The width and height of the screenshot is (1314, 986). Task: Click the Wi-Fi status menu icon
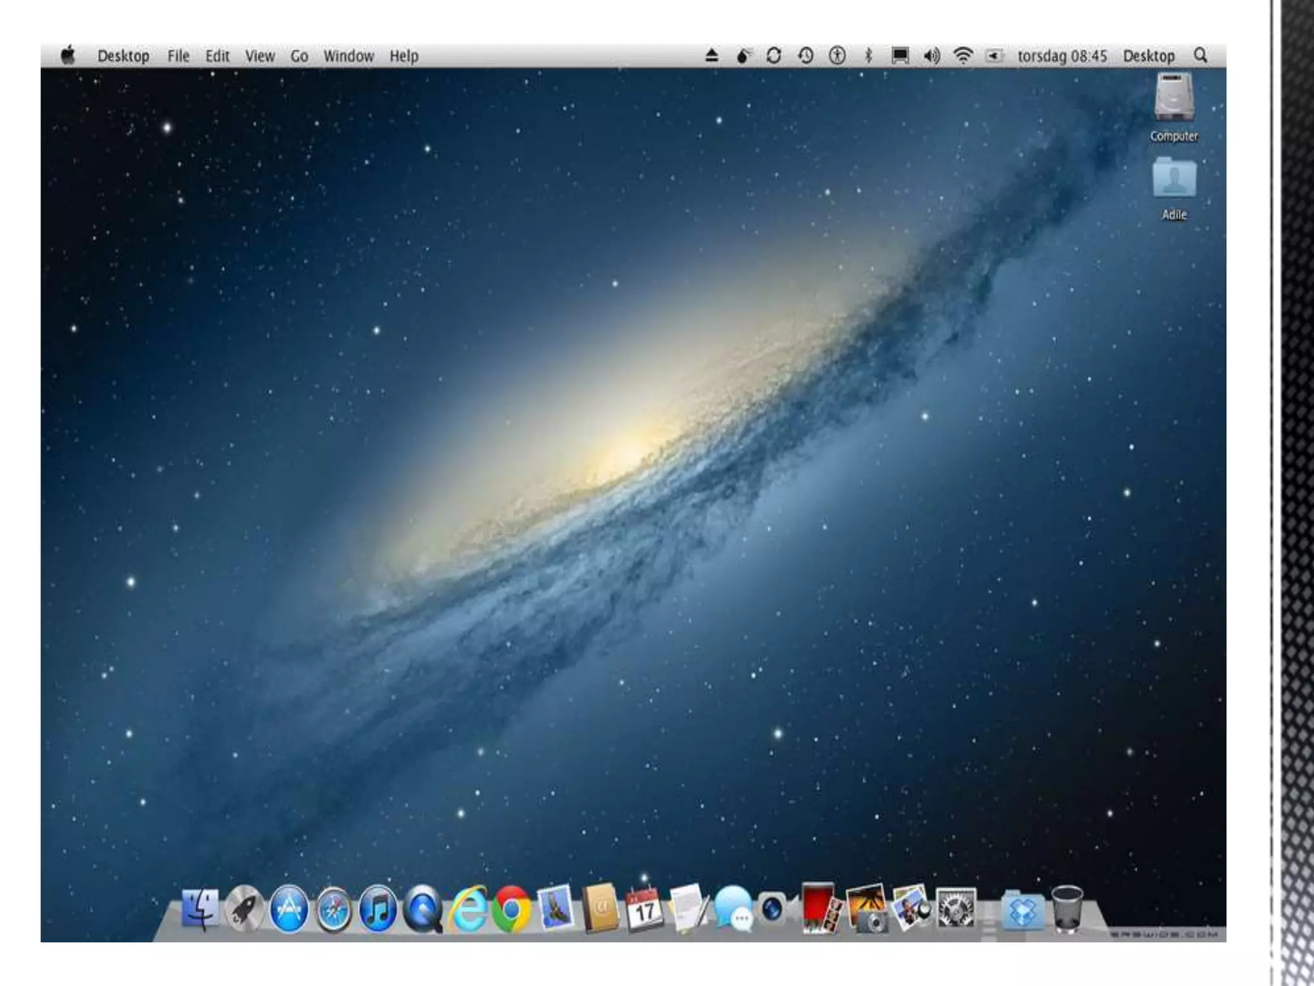coord(962,56)
